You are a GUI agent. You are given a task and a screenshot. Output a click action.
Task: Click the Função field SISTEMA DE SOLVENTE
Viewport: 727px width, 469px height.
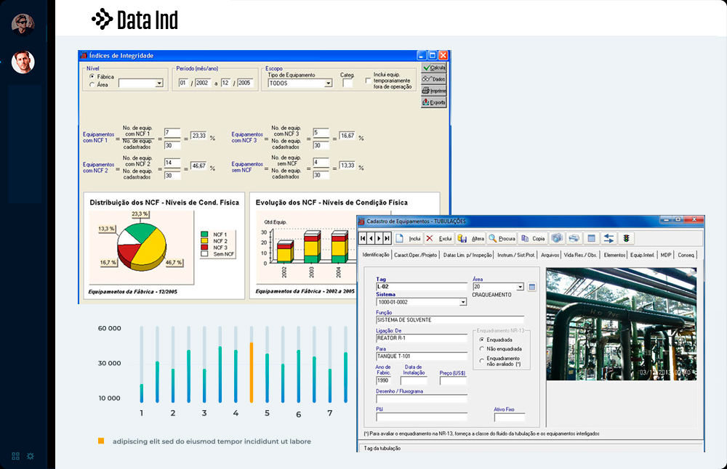tap(450, 320)
